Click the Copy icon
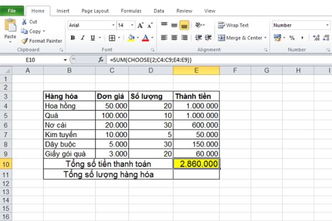 click(x=24, y=31)
